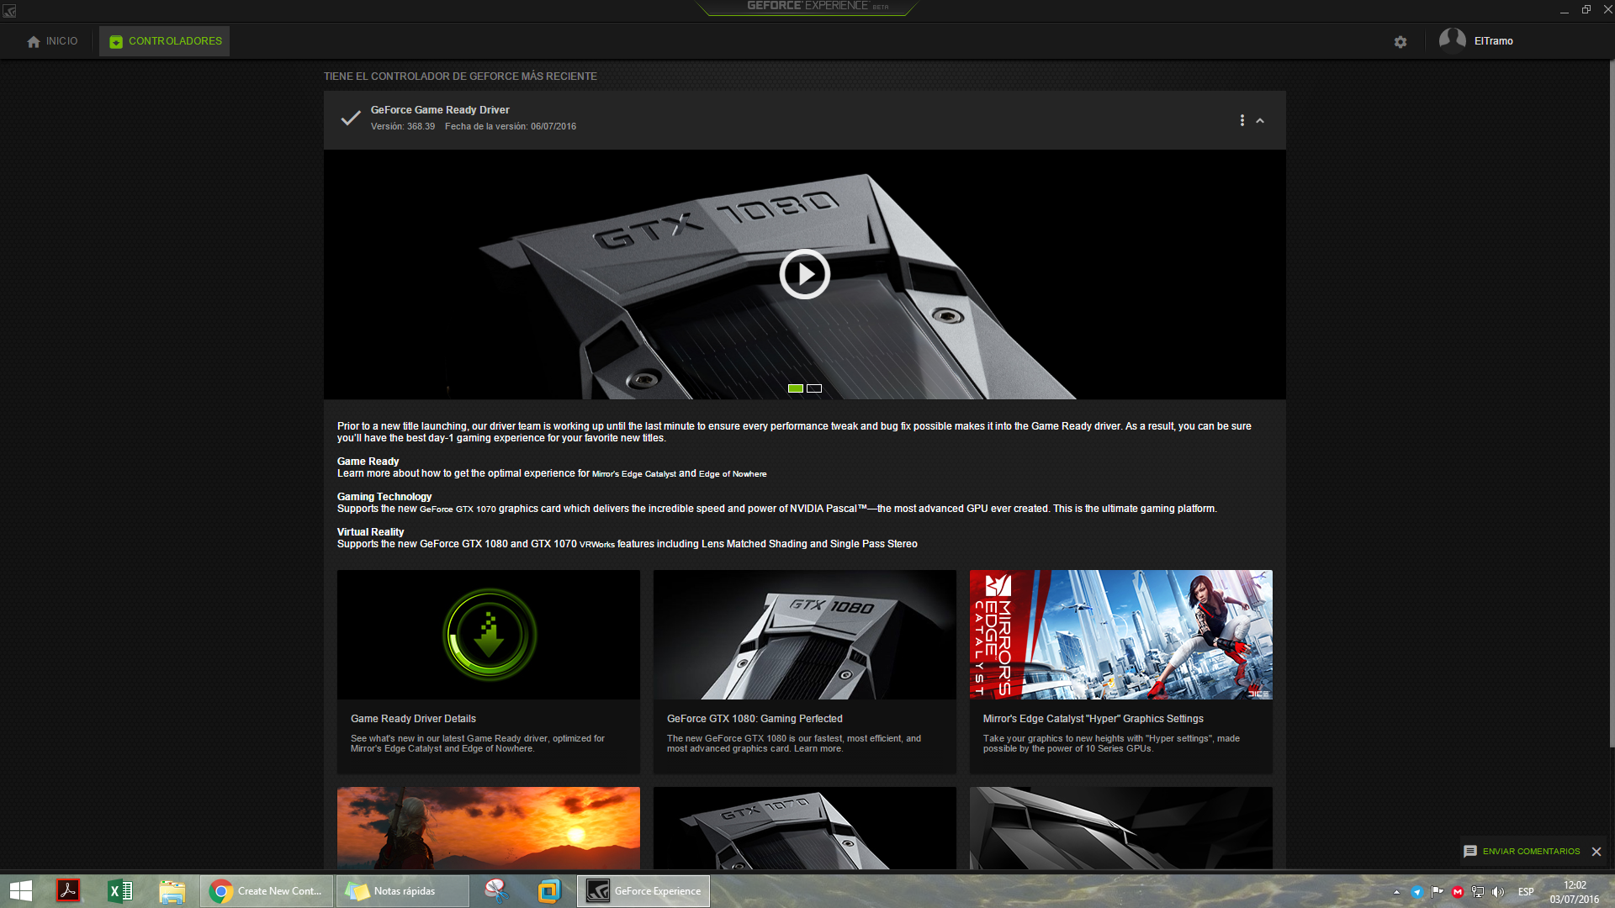
Task: Collapse the Game Ready Driver panel
Action: (x=1260, y=120)
